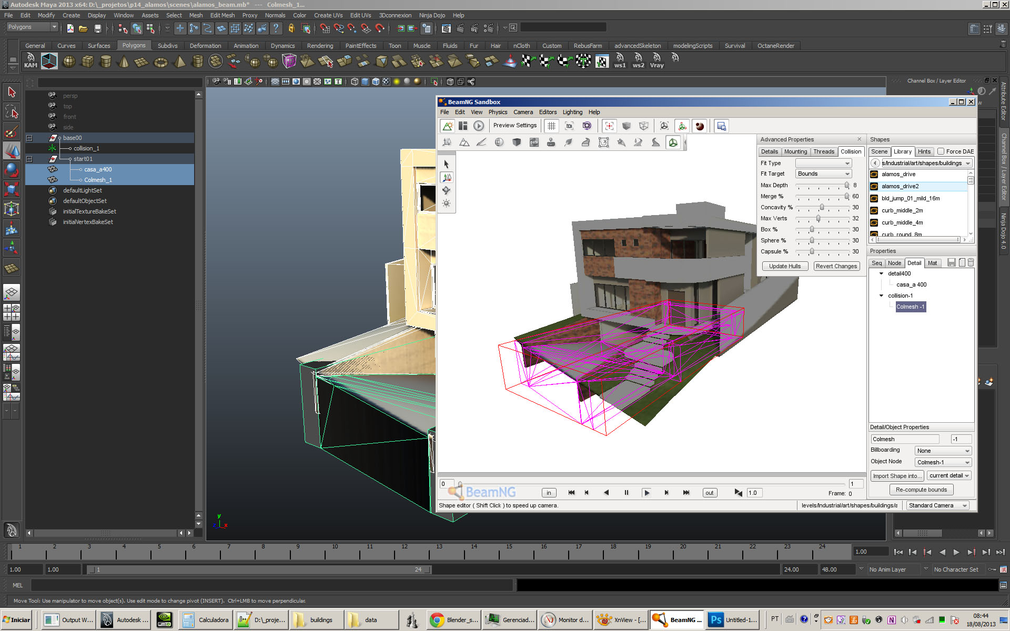Click the Import Shape into... button

[x=897, y=476]
